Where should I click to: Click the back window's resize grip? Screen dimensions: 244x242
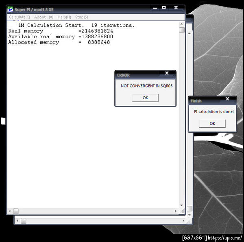190,221
